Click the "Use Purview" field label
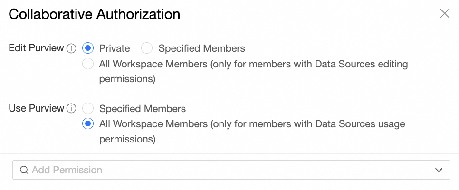459x190 pixels. pyautogui.click(x=36, y=109)
